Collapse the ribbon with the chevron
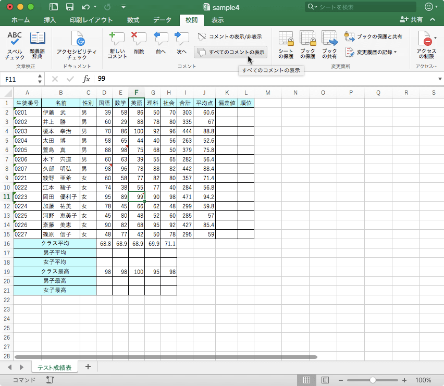Viewport: 444px width, 386px height. [x=433, y=19]
